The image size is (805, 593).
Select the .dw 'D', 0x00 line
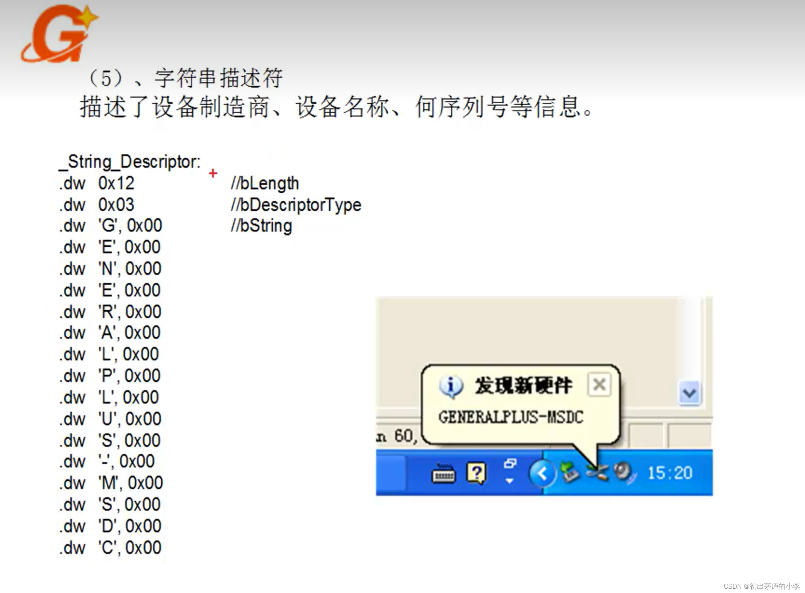(x=110, y=526)
